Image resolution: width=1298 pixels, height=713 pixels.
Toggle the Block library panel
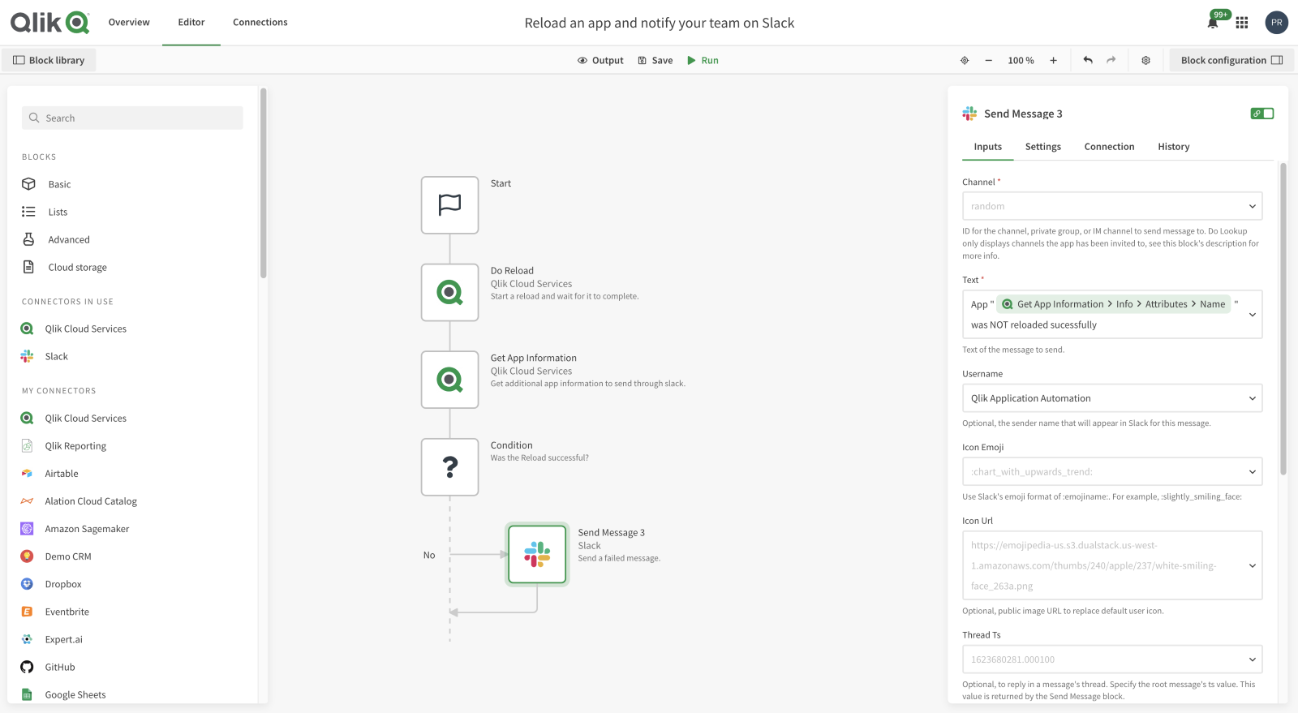(49, 60)
